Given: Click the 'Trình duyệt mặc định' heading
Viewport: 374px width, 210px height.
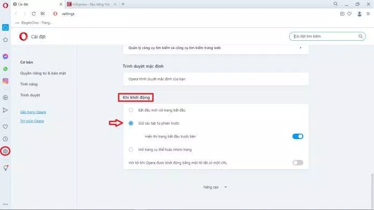Looking at the screenshot, I should coord(143,66).
